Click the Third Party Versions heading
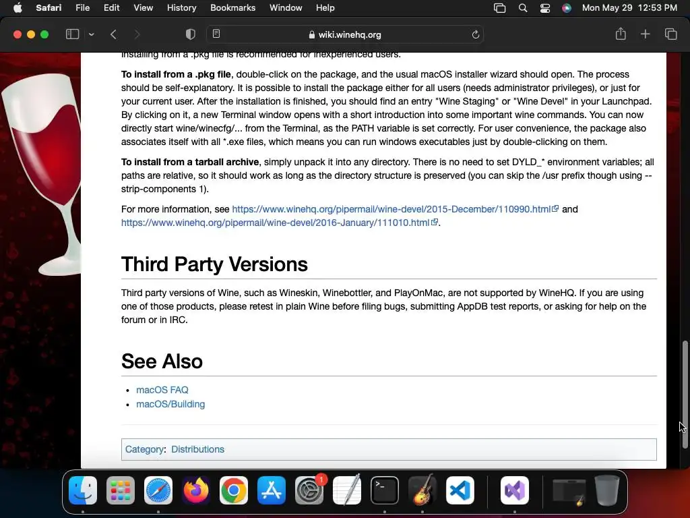This screenshot has width=690, height=518. click(x=214, y=264)
